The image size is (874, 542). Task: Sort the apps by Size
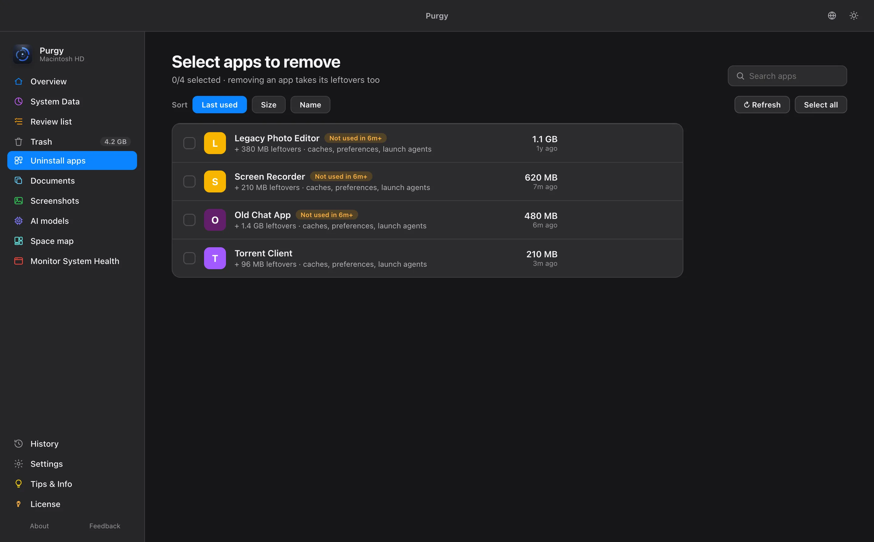click(269, 105)
